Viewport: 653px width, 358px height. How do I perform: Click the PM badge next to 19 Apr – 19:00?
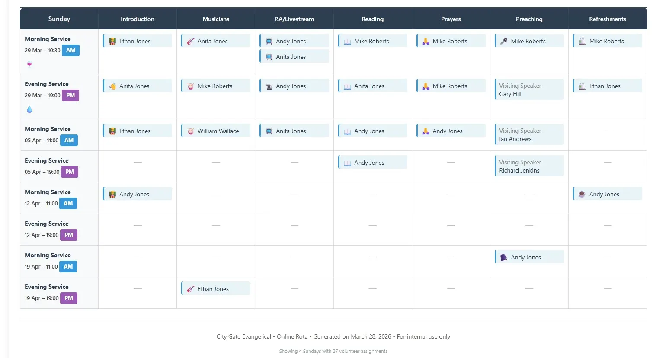[69, 298]
